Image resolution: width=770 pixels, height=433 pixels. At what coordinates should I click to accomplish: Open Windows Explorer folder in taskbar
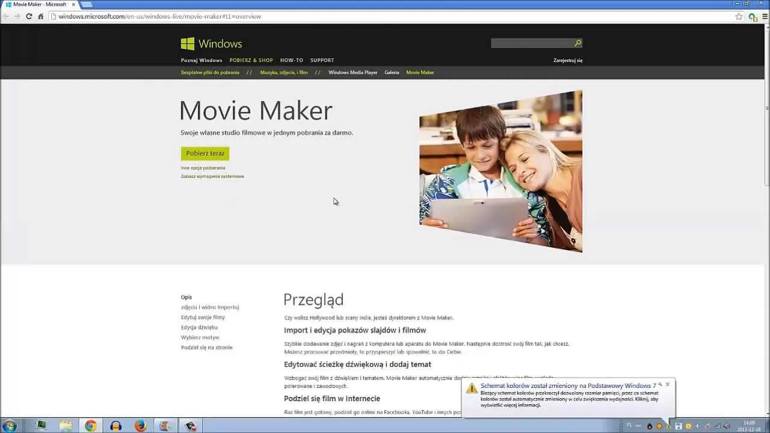tap(66, 426)
